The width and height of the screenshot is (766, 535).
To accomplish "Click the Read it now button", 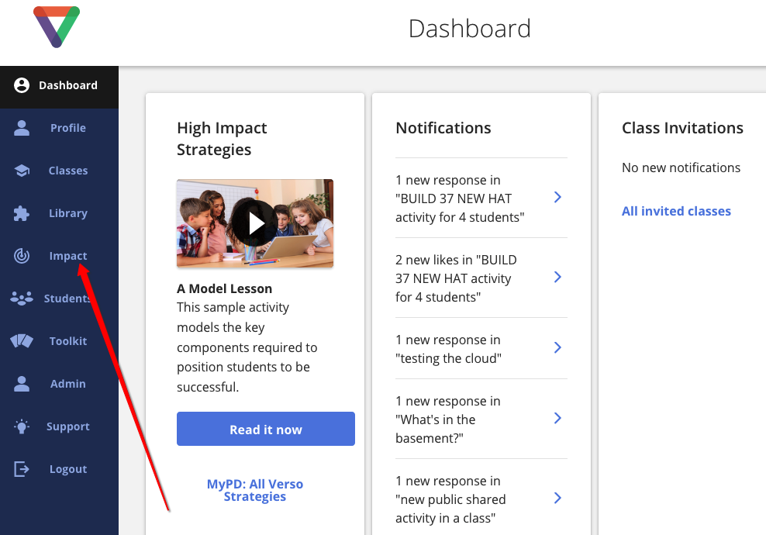I will point(266,429).
